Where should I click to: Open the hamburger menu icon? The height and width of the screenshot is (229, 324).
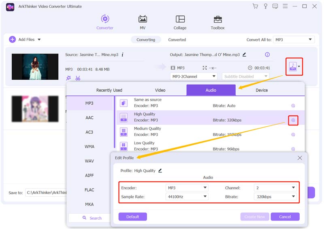285,6
